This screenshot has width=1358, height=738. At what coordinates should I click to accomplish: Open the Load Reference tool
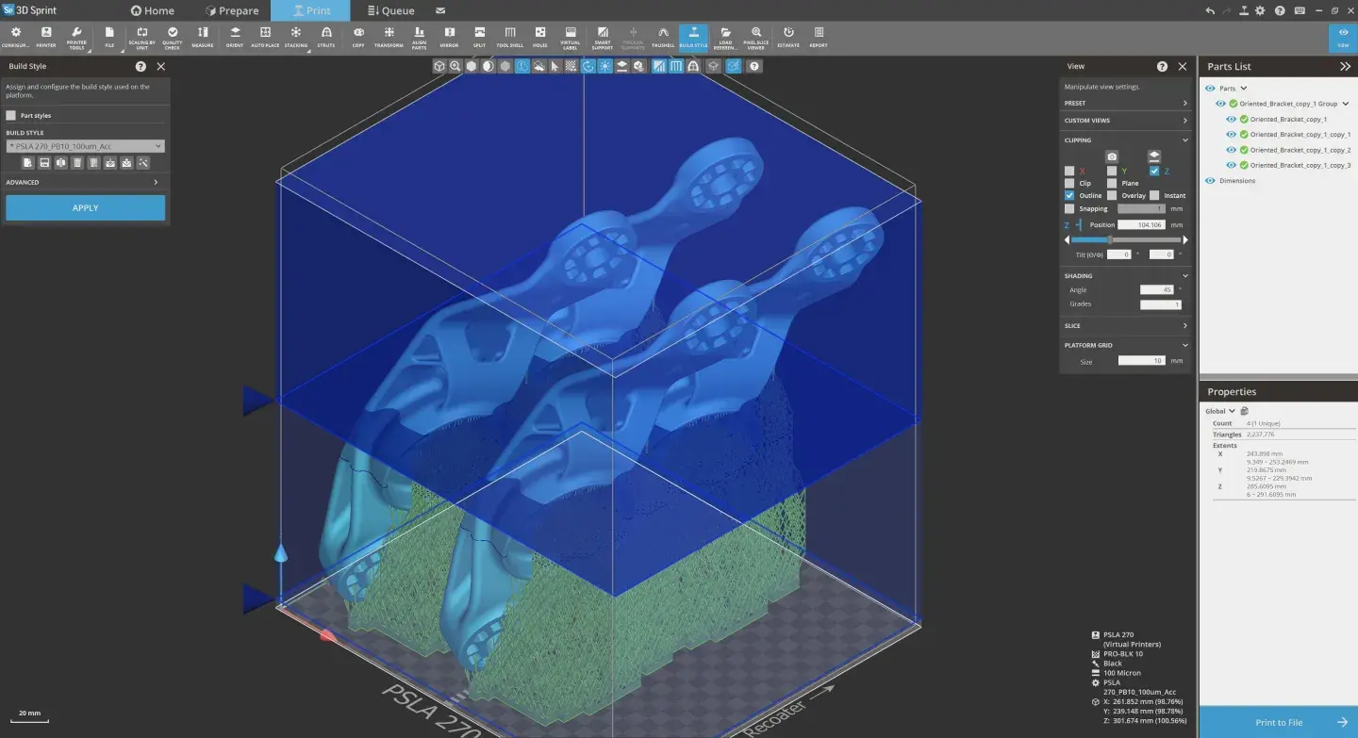[x=725, y=37]
